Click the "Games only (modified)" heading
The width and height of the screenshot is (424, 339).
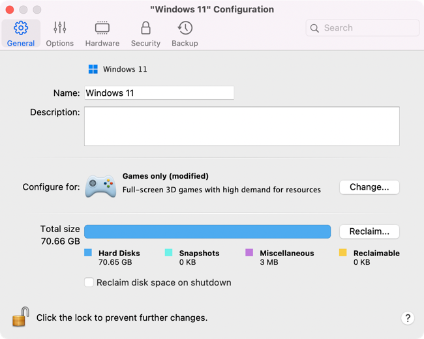[x=166, y=176]
